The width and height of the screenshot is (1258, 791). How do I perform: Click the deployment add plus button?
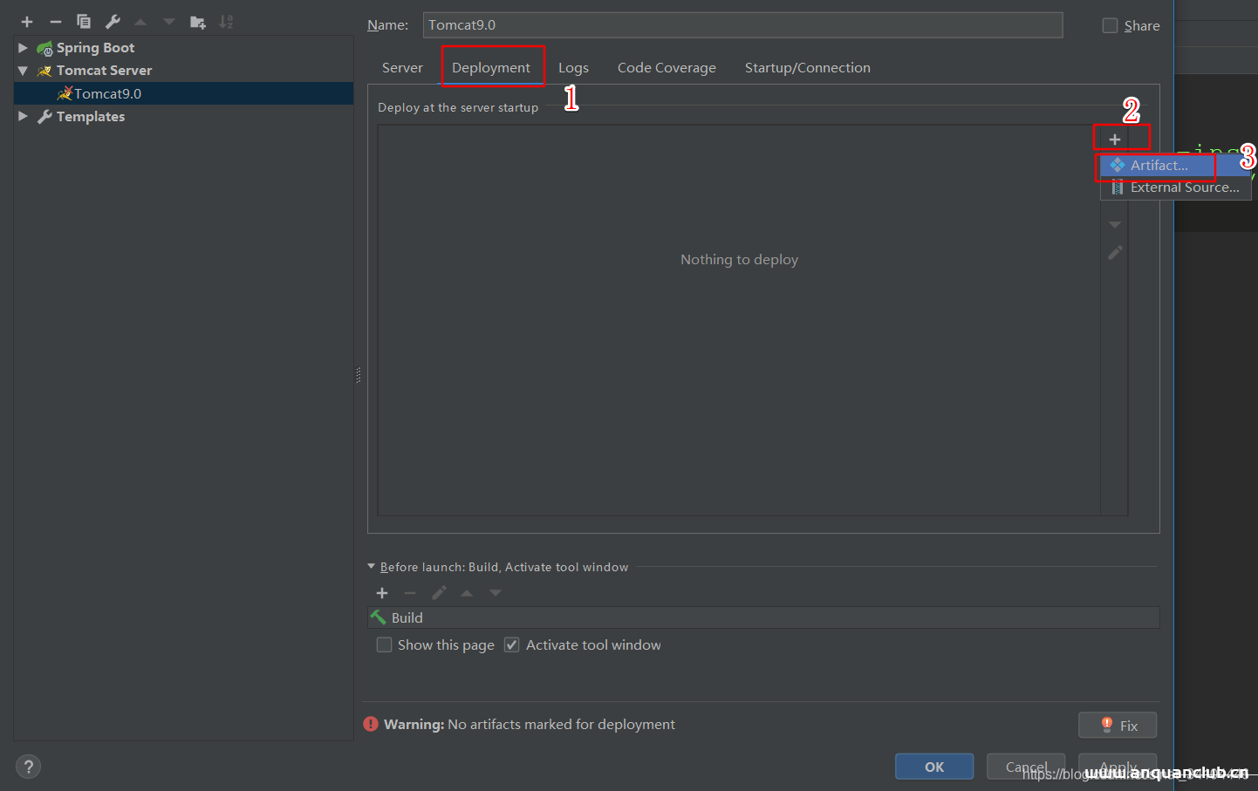click(x=1114, y=140)
